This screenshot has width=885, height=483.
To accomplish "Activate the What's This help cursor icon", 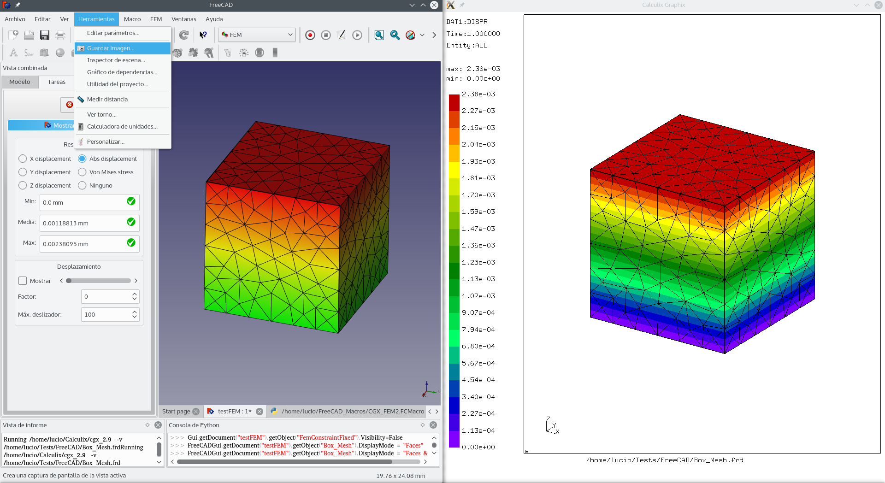I will (203, 35).
